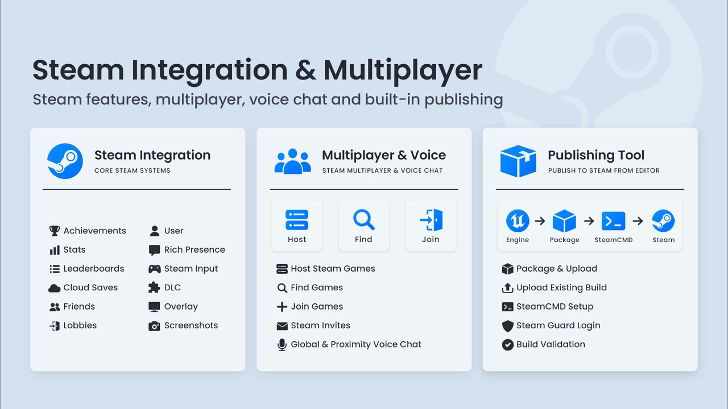Click the microphone icon beside Voice Chat
Viewport: 728px width, 409px height.
[x=282, y=345]
